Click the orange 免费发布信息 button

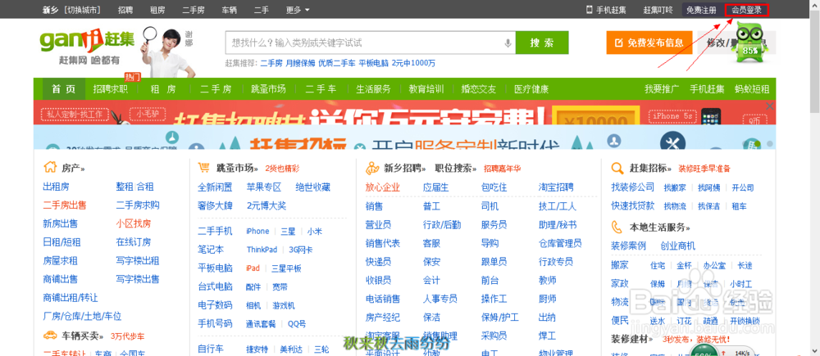click(x=649, y=43)
